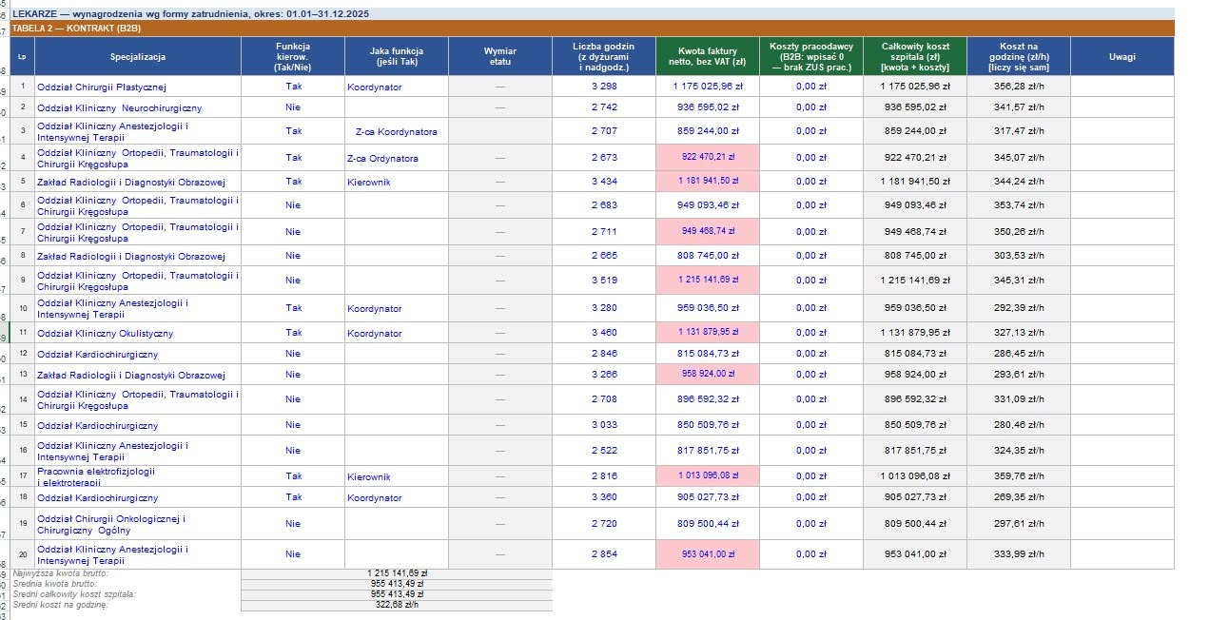
Task: Click the Pracownia elektrofizjologii i elektroterapii cell
Action: tap(138, 476)
